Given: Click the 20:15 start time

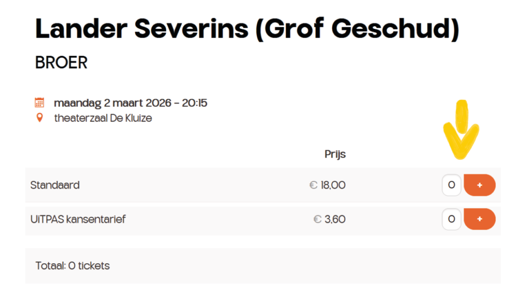Looking at the screenshot, I should click(194, 103).
